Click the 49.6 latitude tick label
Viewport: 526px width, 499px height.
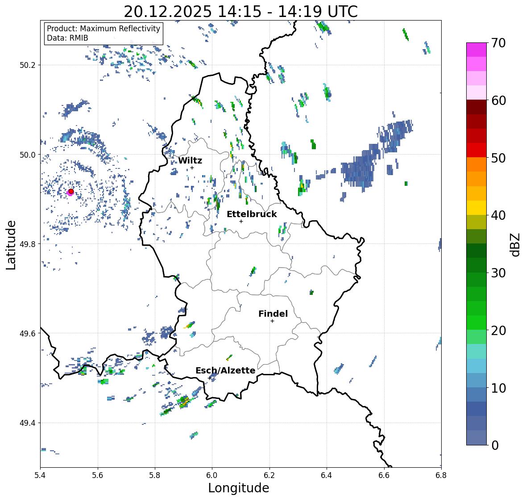tap(28, 333)
